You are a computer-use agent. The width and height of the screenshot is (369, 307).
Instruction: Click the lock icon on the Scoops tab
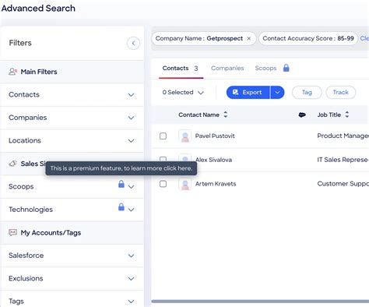point(286,68)
